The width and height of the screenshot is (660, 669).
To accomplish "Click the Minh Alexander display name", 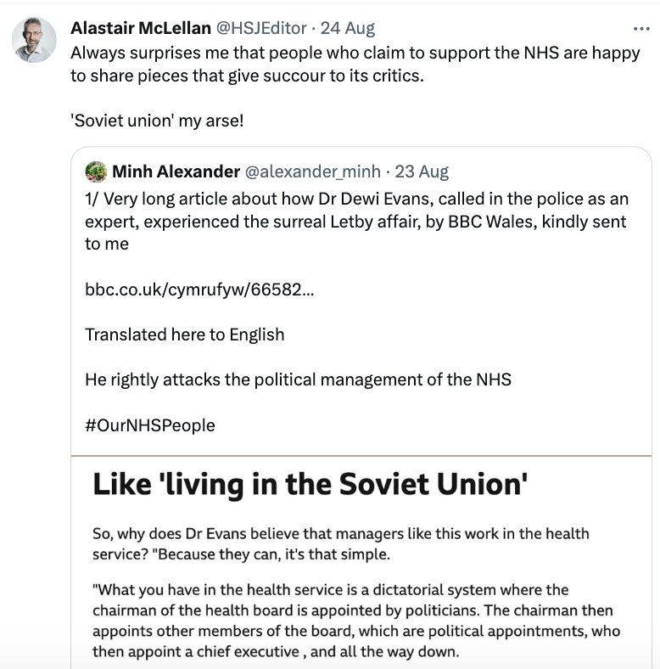I will point(176,171).
